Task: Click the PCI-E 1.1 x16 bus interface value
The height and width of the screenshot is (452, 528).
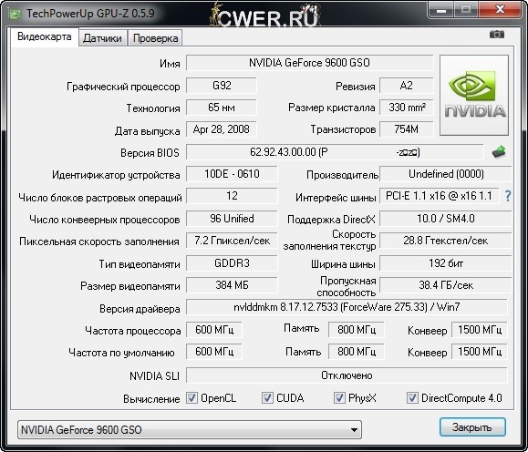Action: 440,196
